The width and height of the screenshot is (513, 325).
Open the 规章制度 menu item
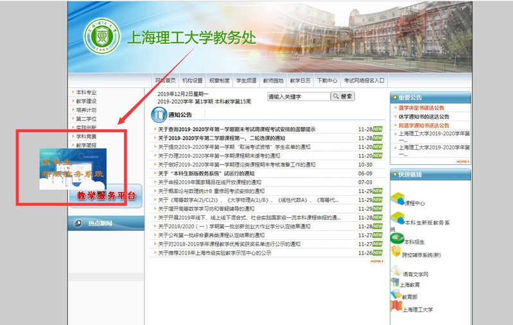click(x=219, y=80)
